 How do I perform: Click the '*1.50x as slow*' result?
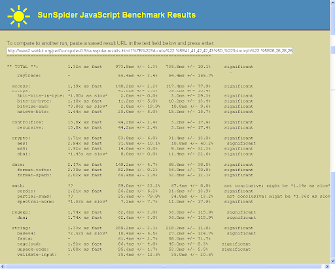[x=88, y=96]
